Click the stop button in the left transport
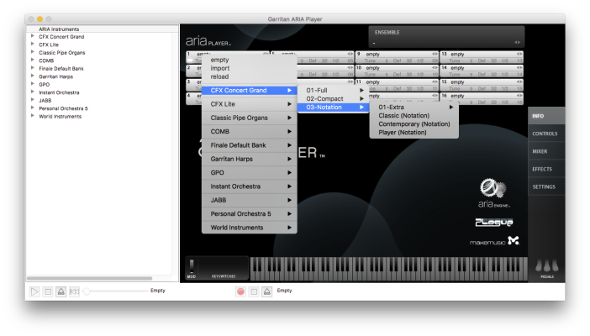 (48, 291)
